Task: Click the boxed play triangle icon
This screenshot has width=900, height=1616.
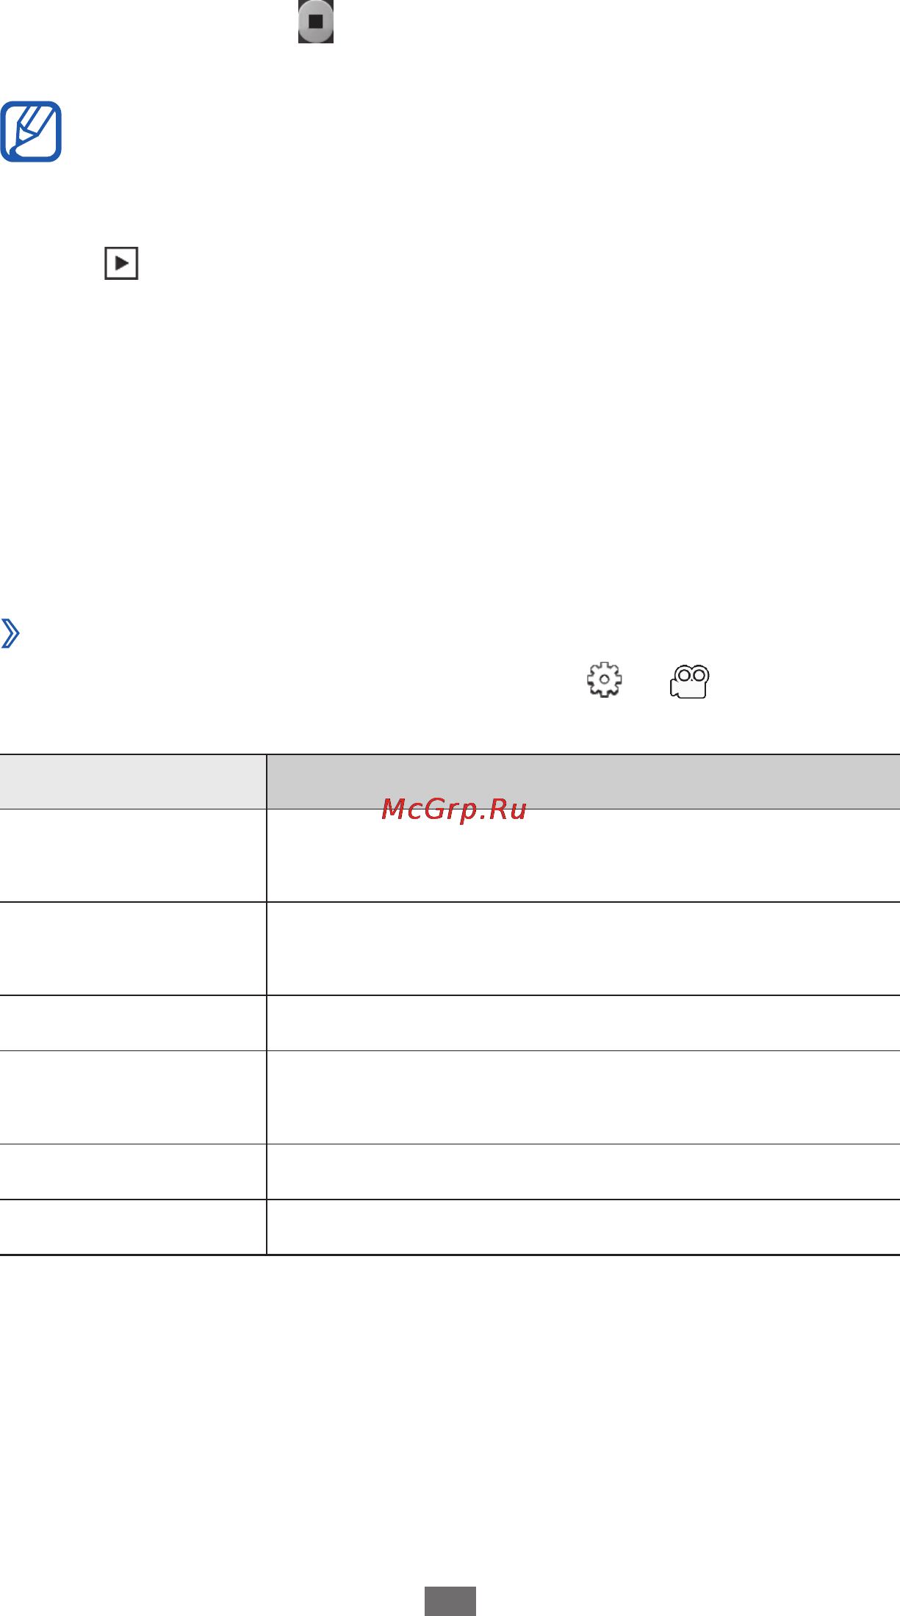Action: point(121,263)
